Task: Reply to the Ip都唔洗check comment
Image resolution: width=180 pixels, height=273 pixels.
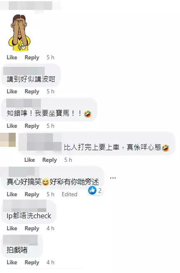Action: pos(32,228)
